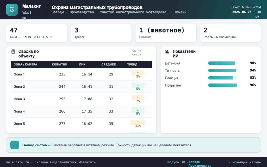This screenshot has width=267, height=167.
Task: Click the 277 events value
Action: point(62,124)
